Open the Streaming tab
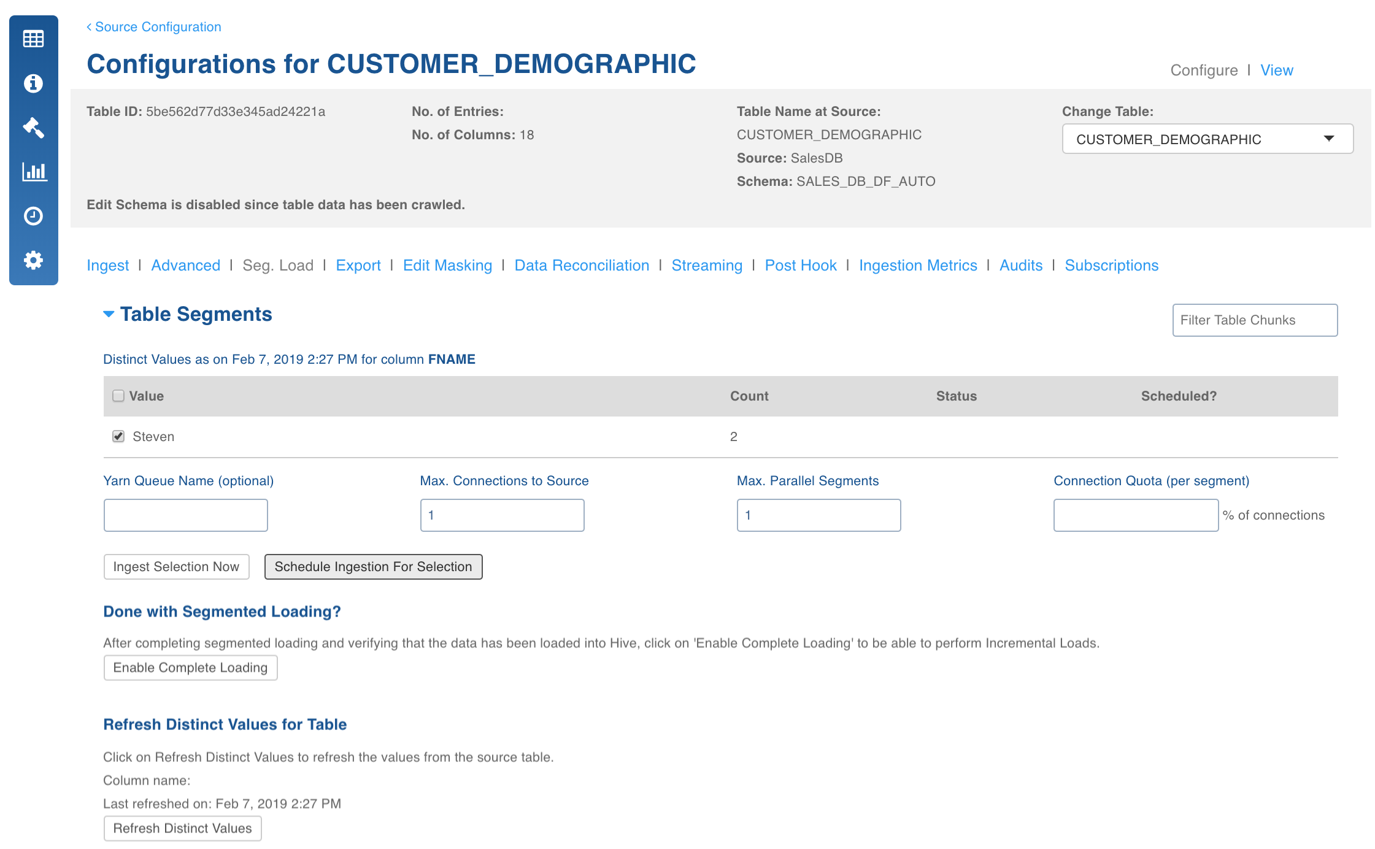1375x849 pixels. (x=707, y=265)
